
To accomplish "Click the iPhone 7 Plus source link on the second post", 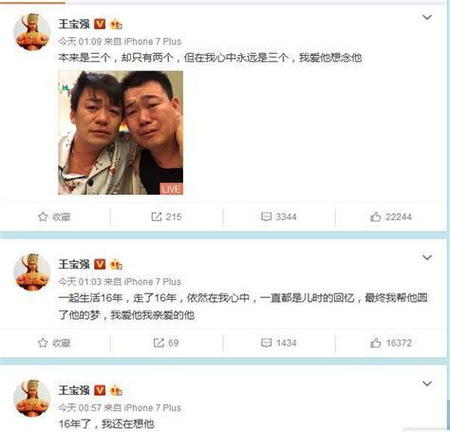I will pos(153,282).
